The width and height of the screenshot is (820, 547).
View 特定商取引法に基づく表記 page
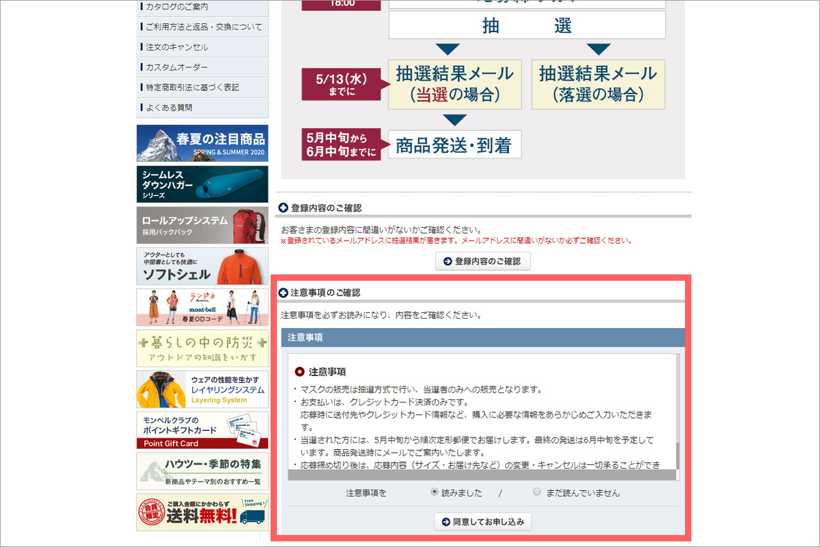pos(202,88)
